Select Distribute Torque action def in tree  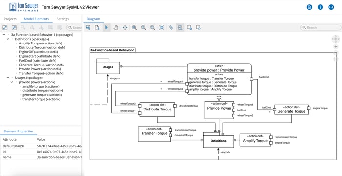42,47
